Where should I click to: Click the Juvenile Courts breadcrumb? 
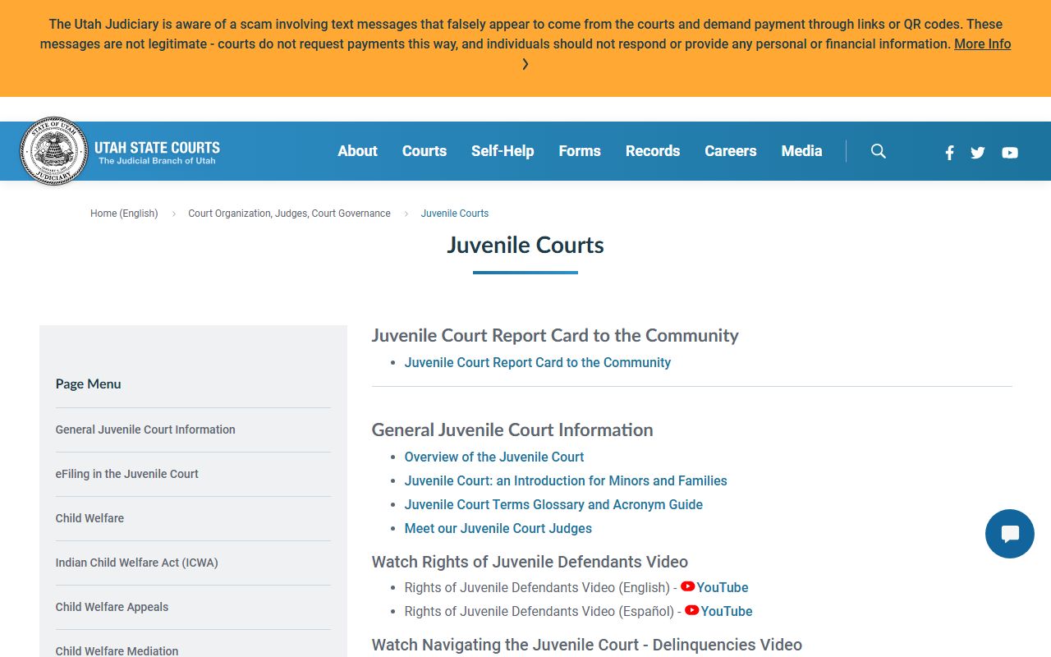pyautogui.click(x=455, y=214)
